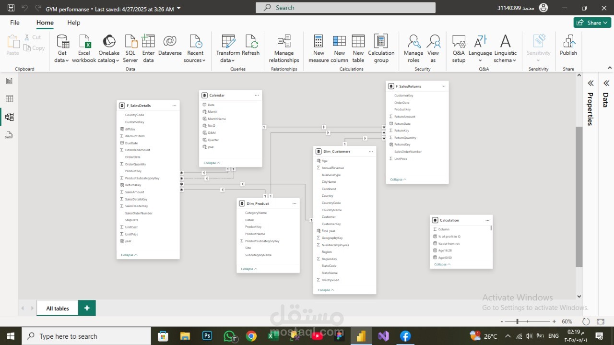
Task: Click the Windows Start button
Action: [11, 336]
